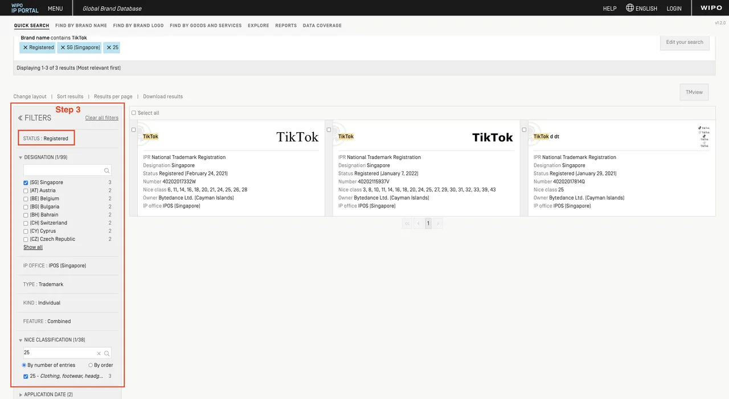Click the Nice Classification search input containing 25

coord(57,352)
